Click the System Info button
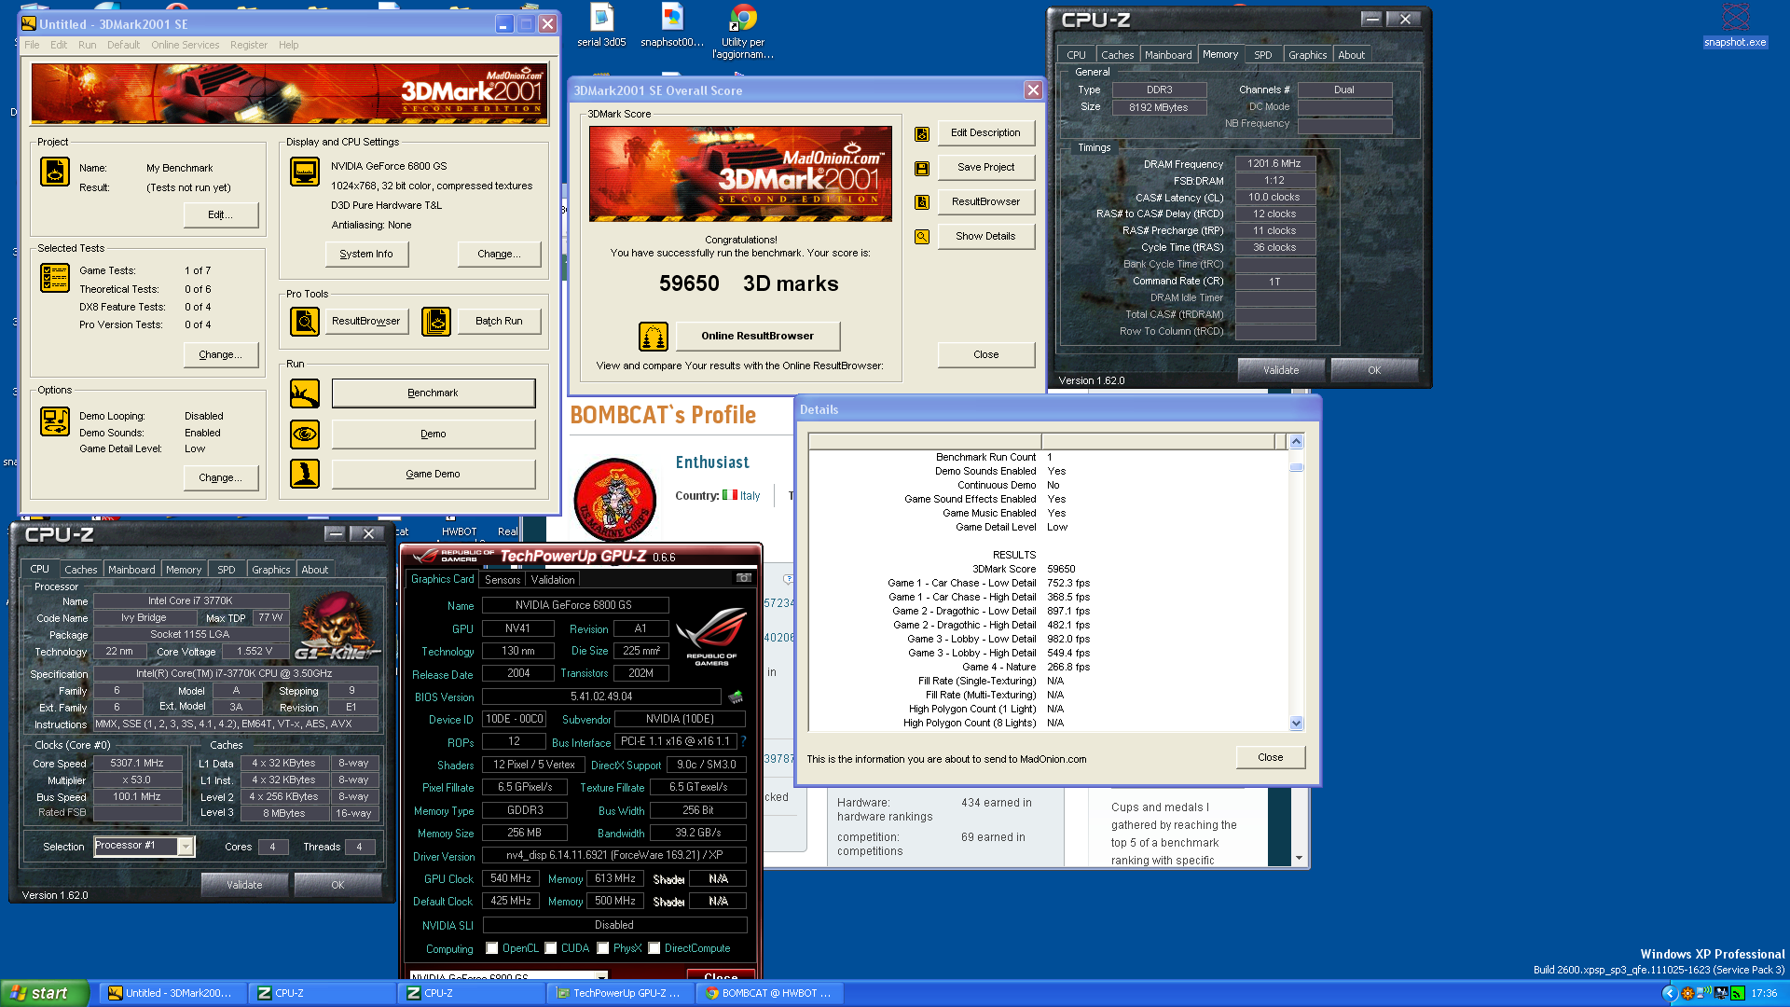Viewport: 1790px width, 1007px height. 366,254
